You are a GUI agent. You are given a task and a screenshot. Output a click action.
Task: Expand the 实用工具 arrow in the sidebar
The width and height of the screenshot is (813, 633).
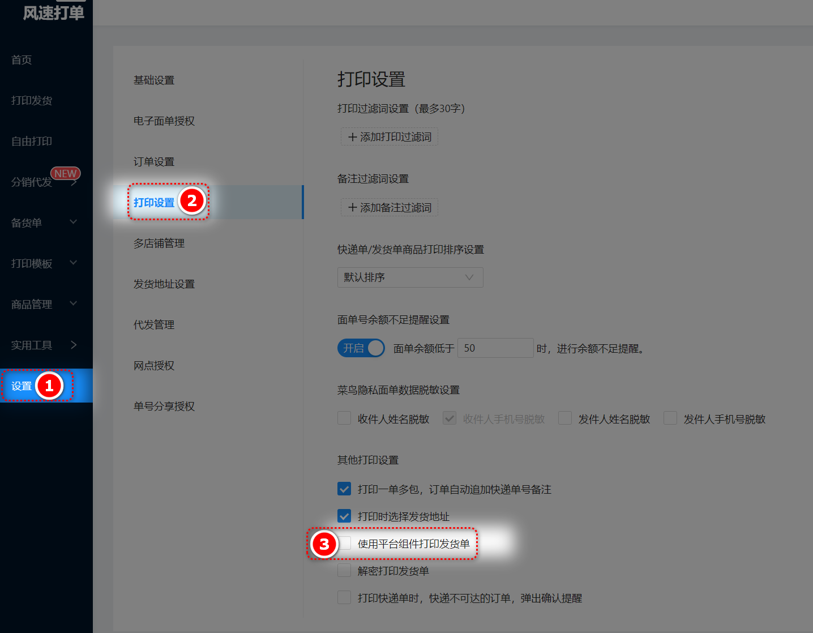[x=74, y=345]
